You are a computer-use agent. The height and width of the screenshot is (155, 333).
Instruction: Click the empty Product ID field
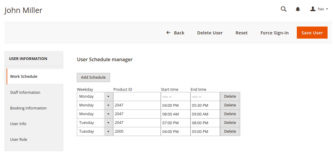point(137,96)
